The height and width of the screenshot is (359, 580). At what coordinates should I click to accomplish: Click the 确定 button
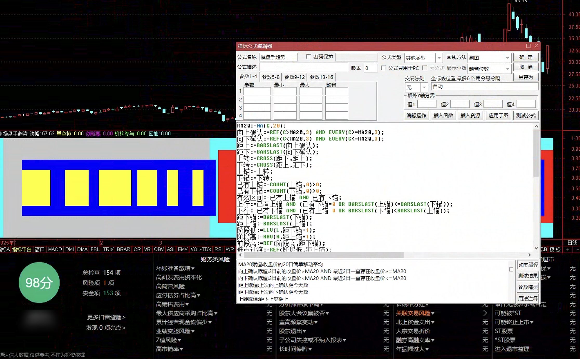pos(526,57)
